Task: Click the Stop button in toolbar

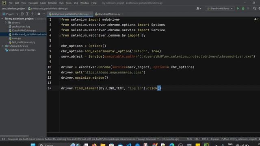Action: [x=248, y=9]
